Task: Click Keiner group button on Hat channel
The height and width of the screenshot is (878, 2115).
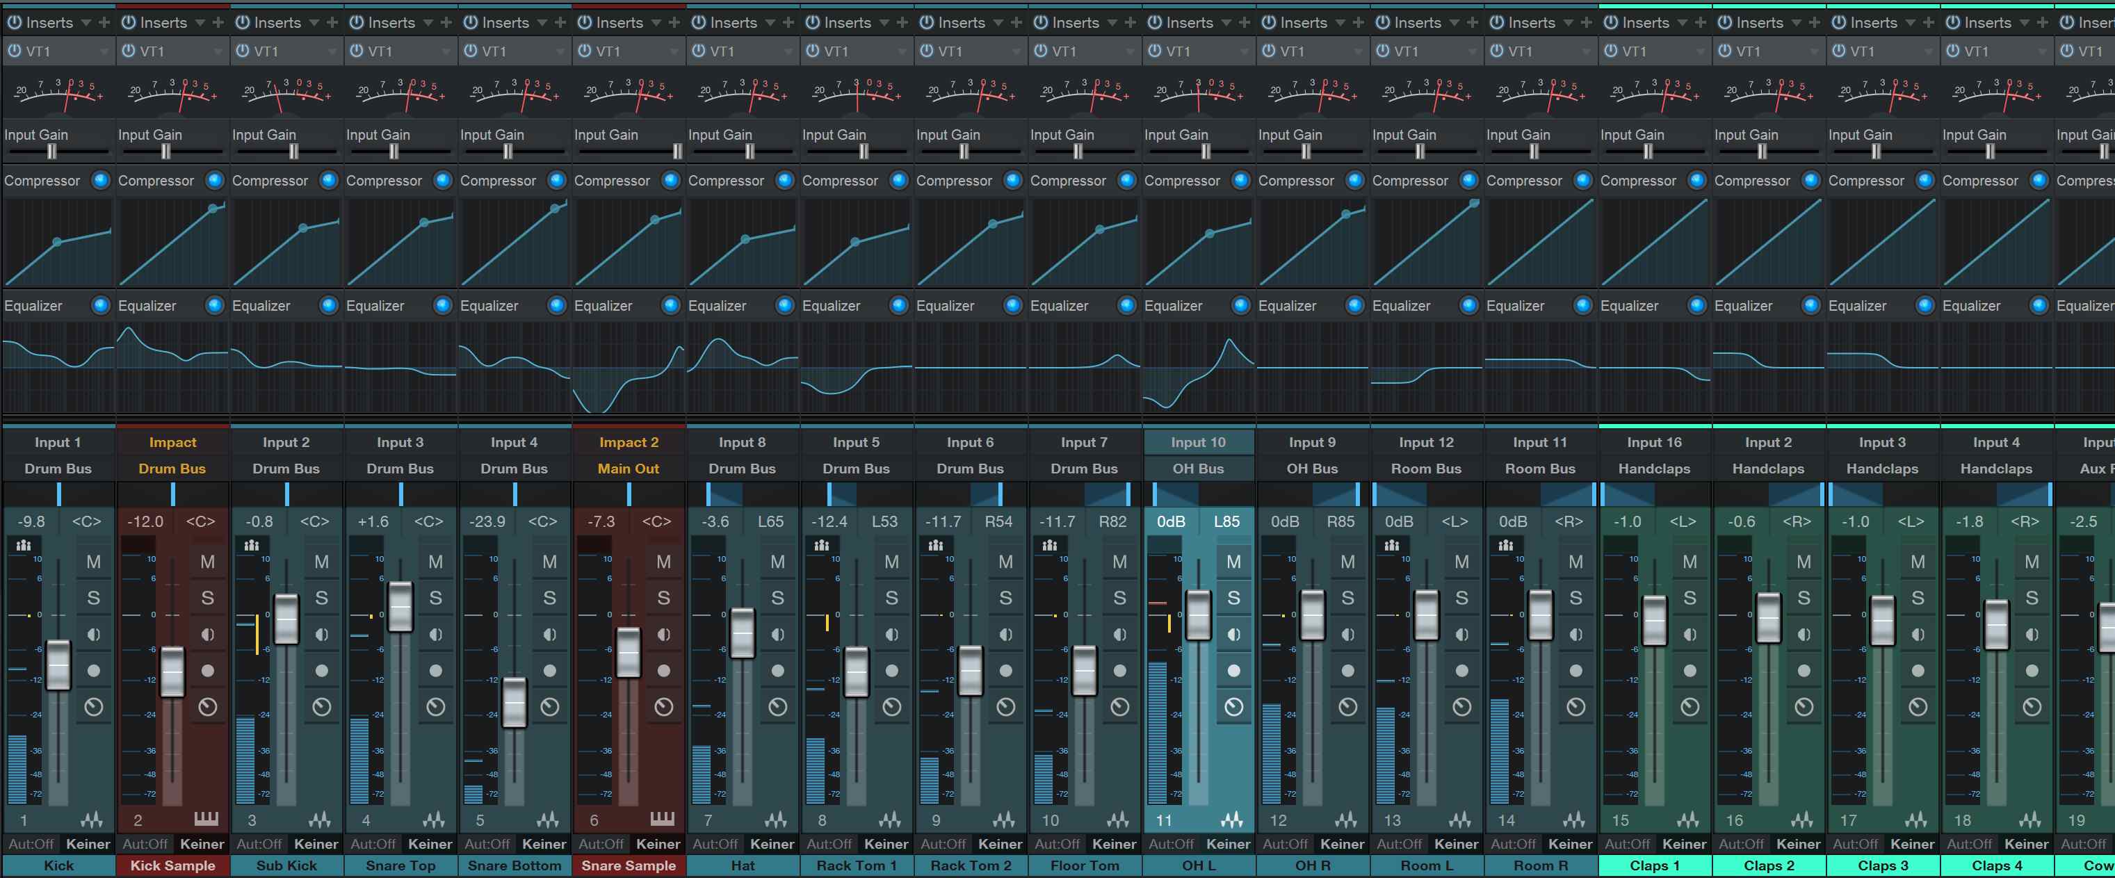Action: pos(772,843)
